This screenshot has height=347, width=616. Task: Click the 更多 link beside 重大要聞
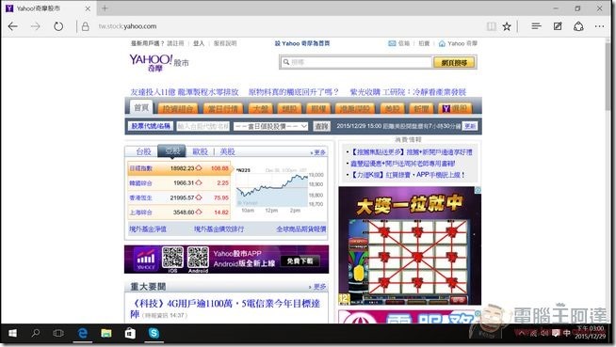click(x=317, y=287)
